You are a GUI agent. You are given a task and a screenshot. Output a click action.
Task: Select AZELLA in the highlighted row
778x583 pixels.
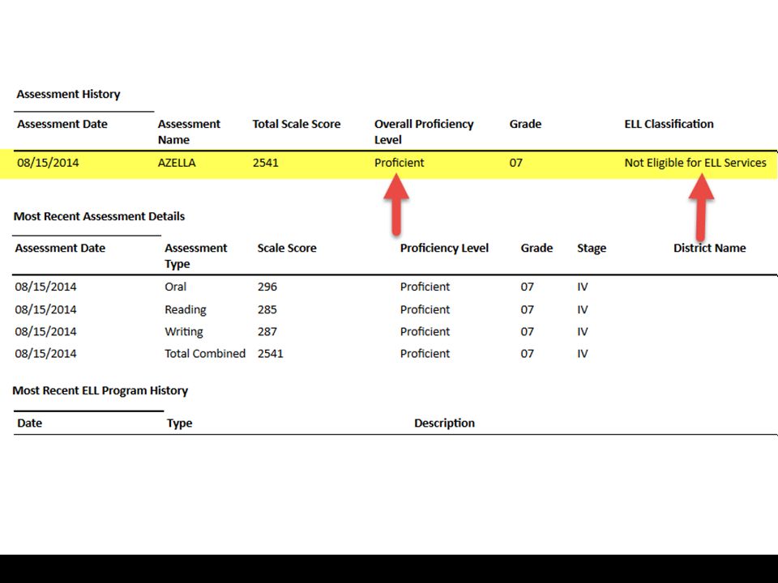coord(177,163)
